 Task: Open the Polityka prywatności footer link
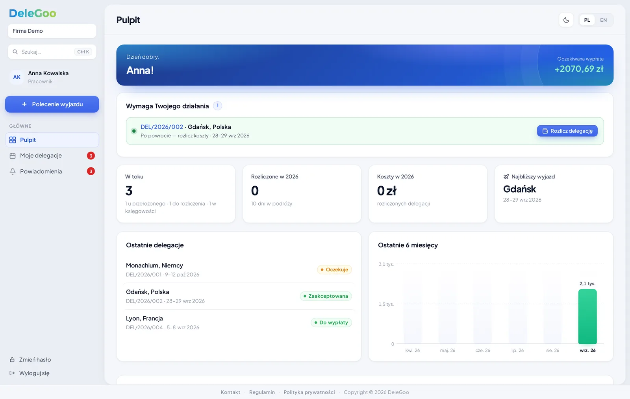click(309, 392)
